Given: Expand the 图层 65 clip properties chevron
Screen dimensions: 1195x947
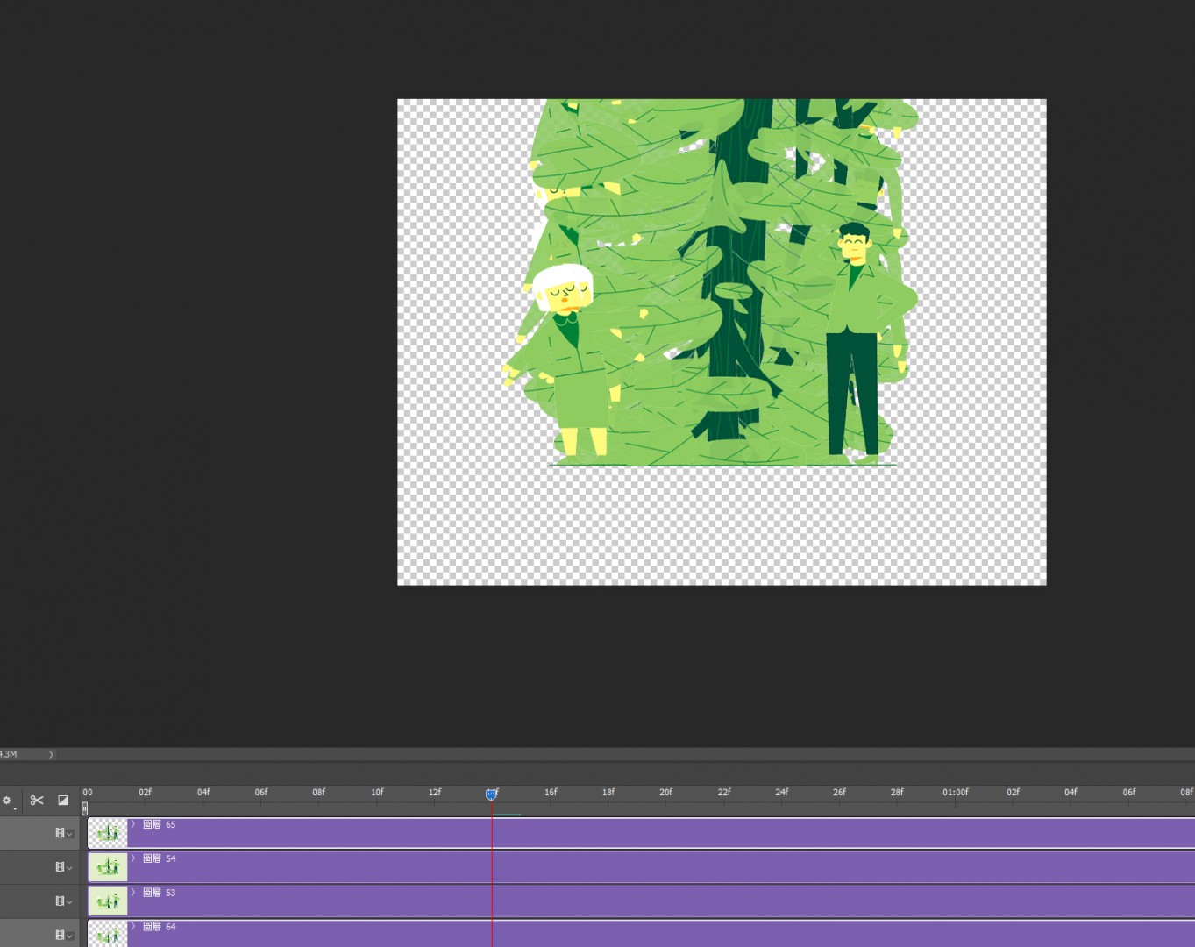Looking at the screenshot, I should point(133,824).
